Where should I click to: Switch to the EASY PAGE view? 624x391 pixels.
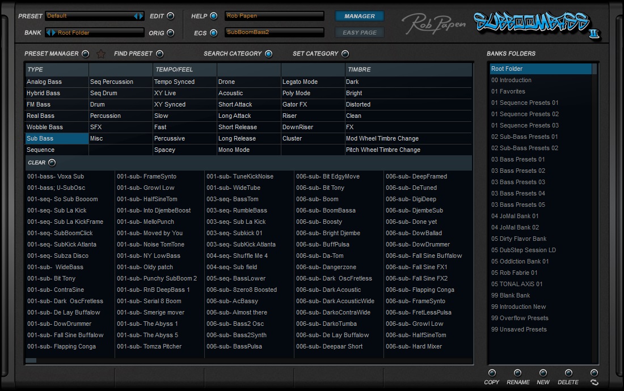(x=359, y=32)
